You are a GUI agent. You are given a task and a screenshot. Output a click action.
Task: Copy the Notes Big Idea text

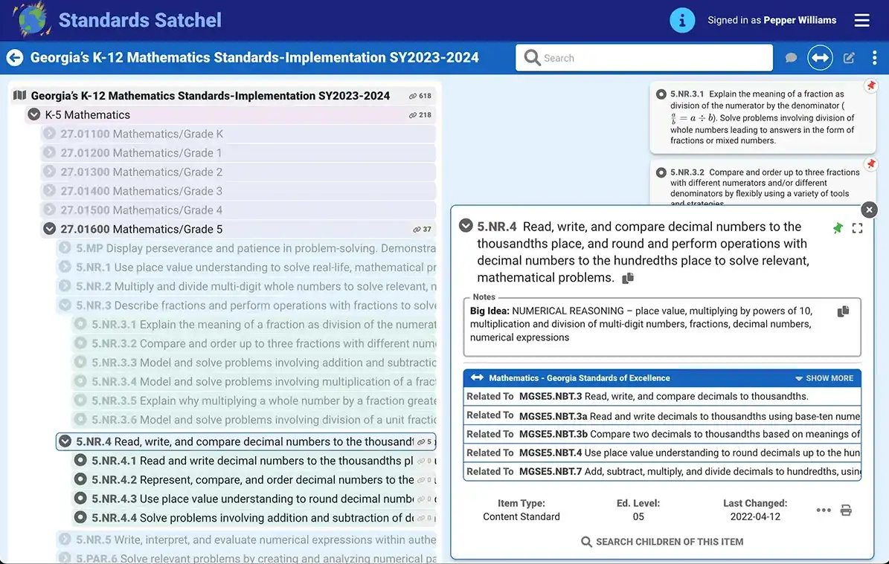coord(843,311)
